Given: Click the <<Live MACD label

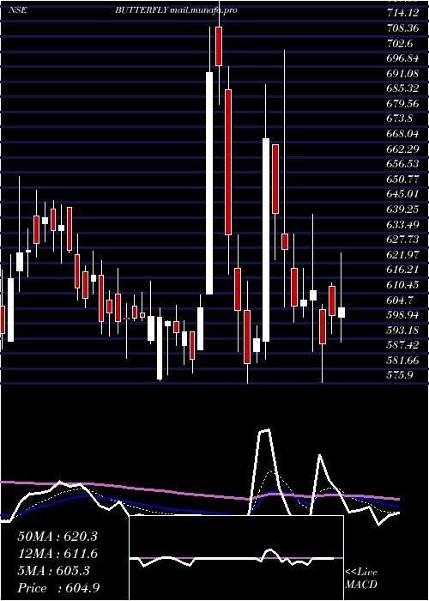Looking at the screenshot, I should 361,578.
